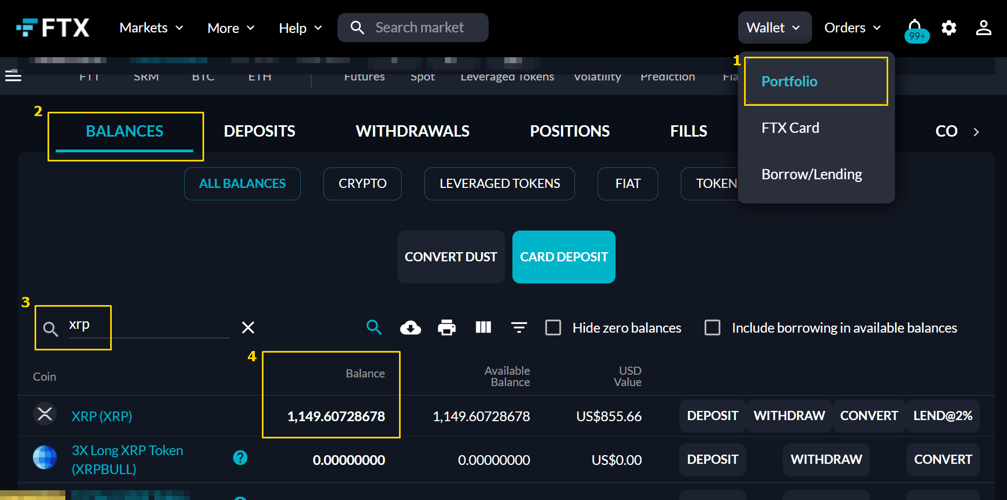The width and height of the screenshot is (1007, 500).
Task: Click the CARD DEPOSIT button
Action: (564, 257)
